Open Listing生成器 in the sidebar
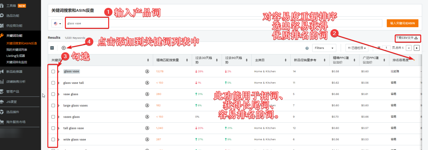 [15, 56]
